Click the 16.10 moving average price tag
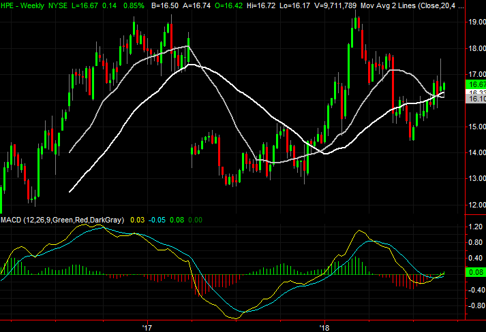The height and width of the screenshot is (332, 486). pos(474,99)
